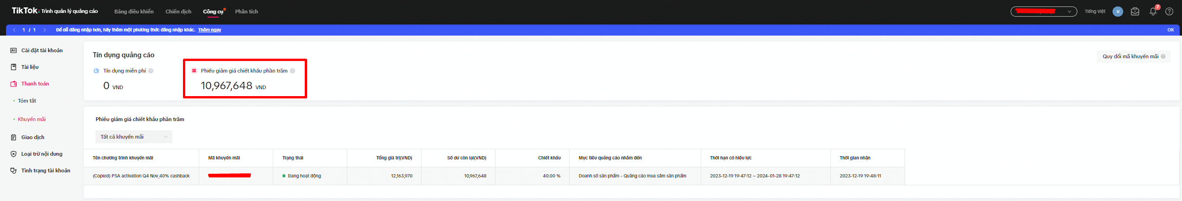This screenshot has height=201, width=1182.
Task: Click the Tín dụng quảng cáo heading
Action: [x=124, y=55]
